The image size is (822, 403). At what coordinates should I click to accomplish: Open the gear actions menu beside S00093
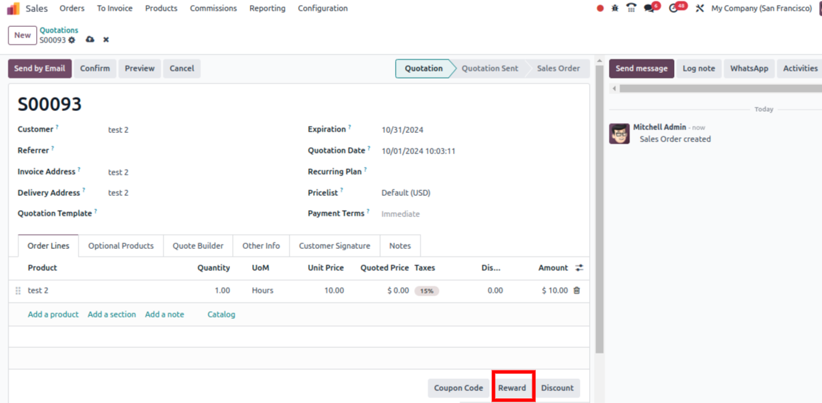click(72, 40)
